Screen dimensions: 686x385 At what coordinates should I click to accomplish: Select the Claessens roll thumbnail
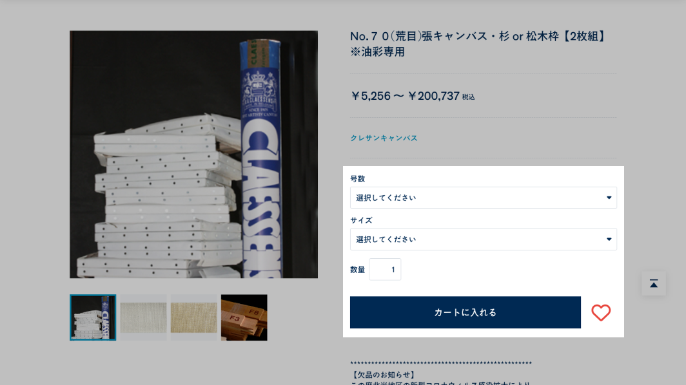pos(93,317)
